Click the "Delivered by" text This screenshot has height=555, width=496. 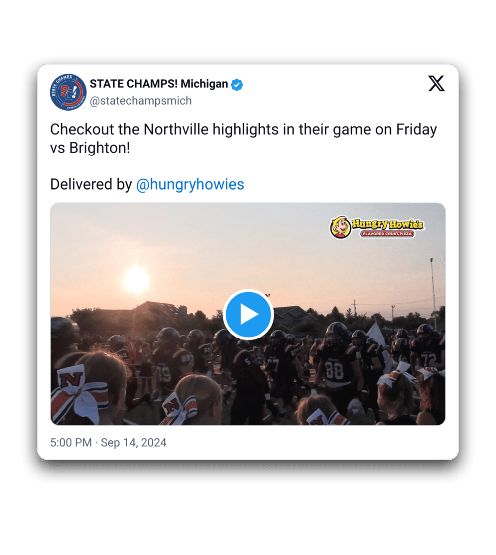pos(91,184)
